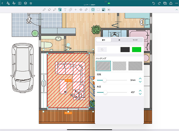Choose the crosshatch dotted pattern thumbnail
Image resolution: width=179 pixels, height=131 pixels.
(x=135, y=65)
